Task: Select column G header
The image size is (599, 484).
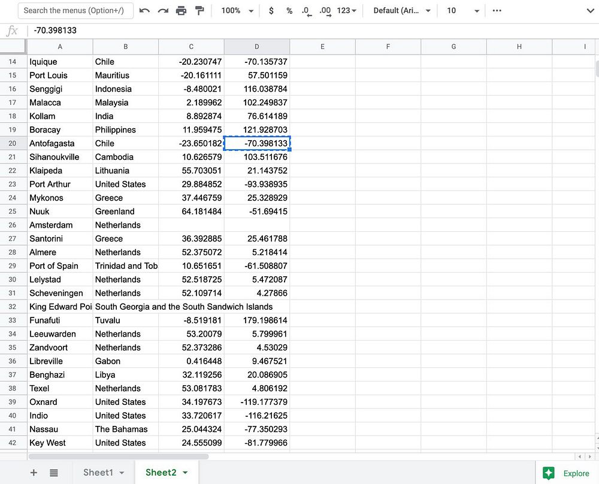Action: point(454,47)
